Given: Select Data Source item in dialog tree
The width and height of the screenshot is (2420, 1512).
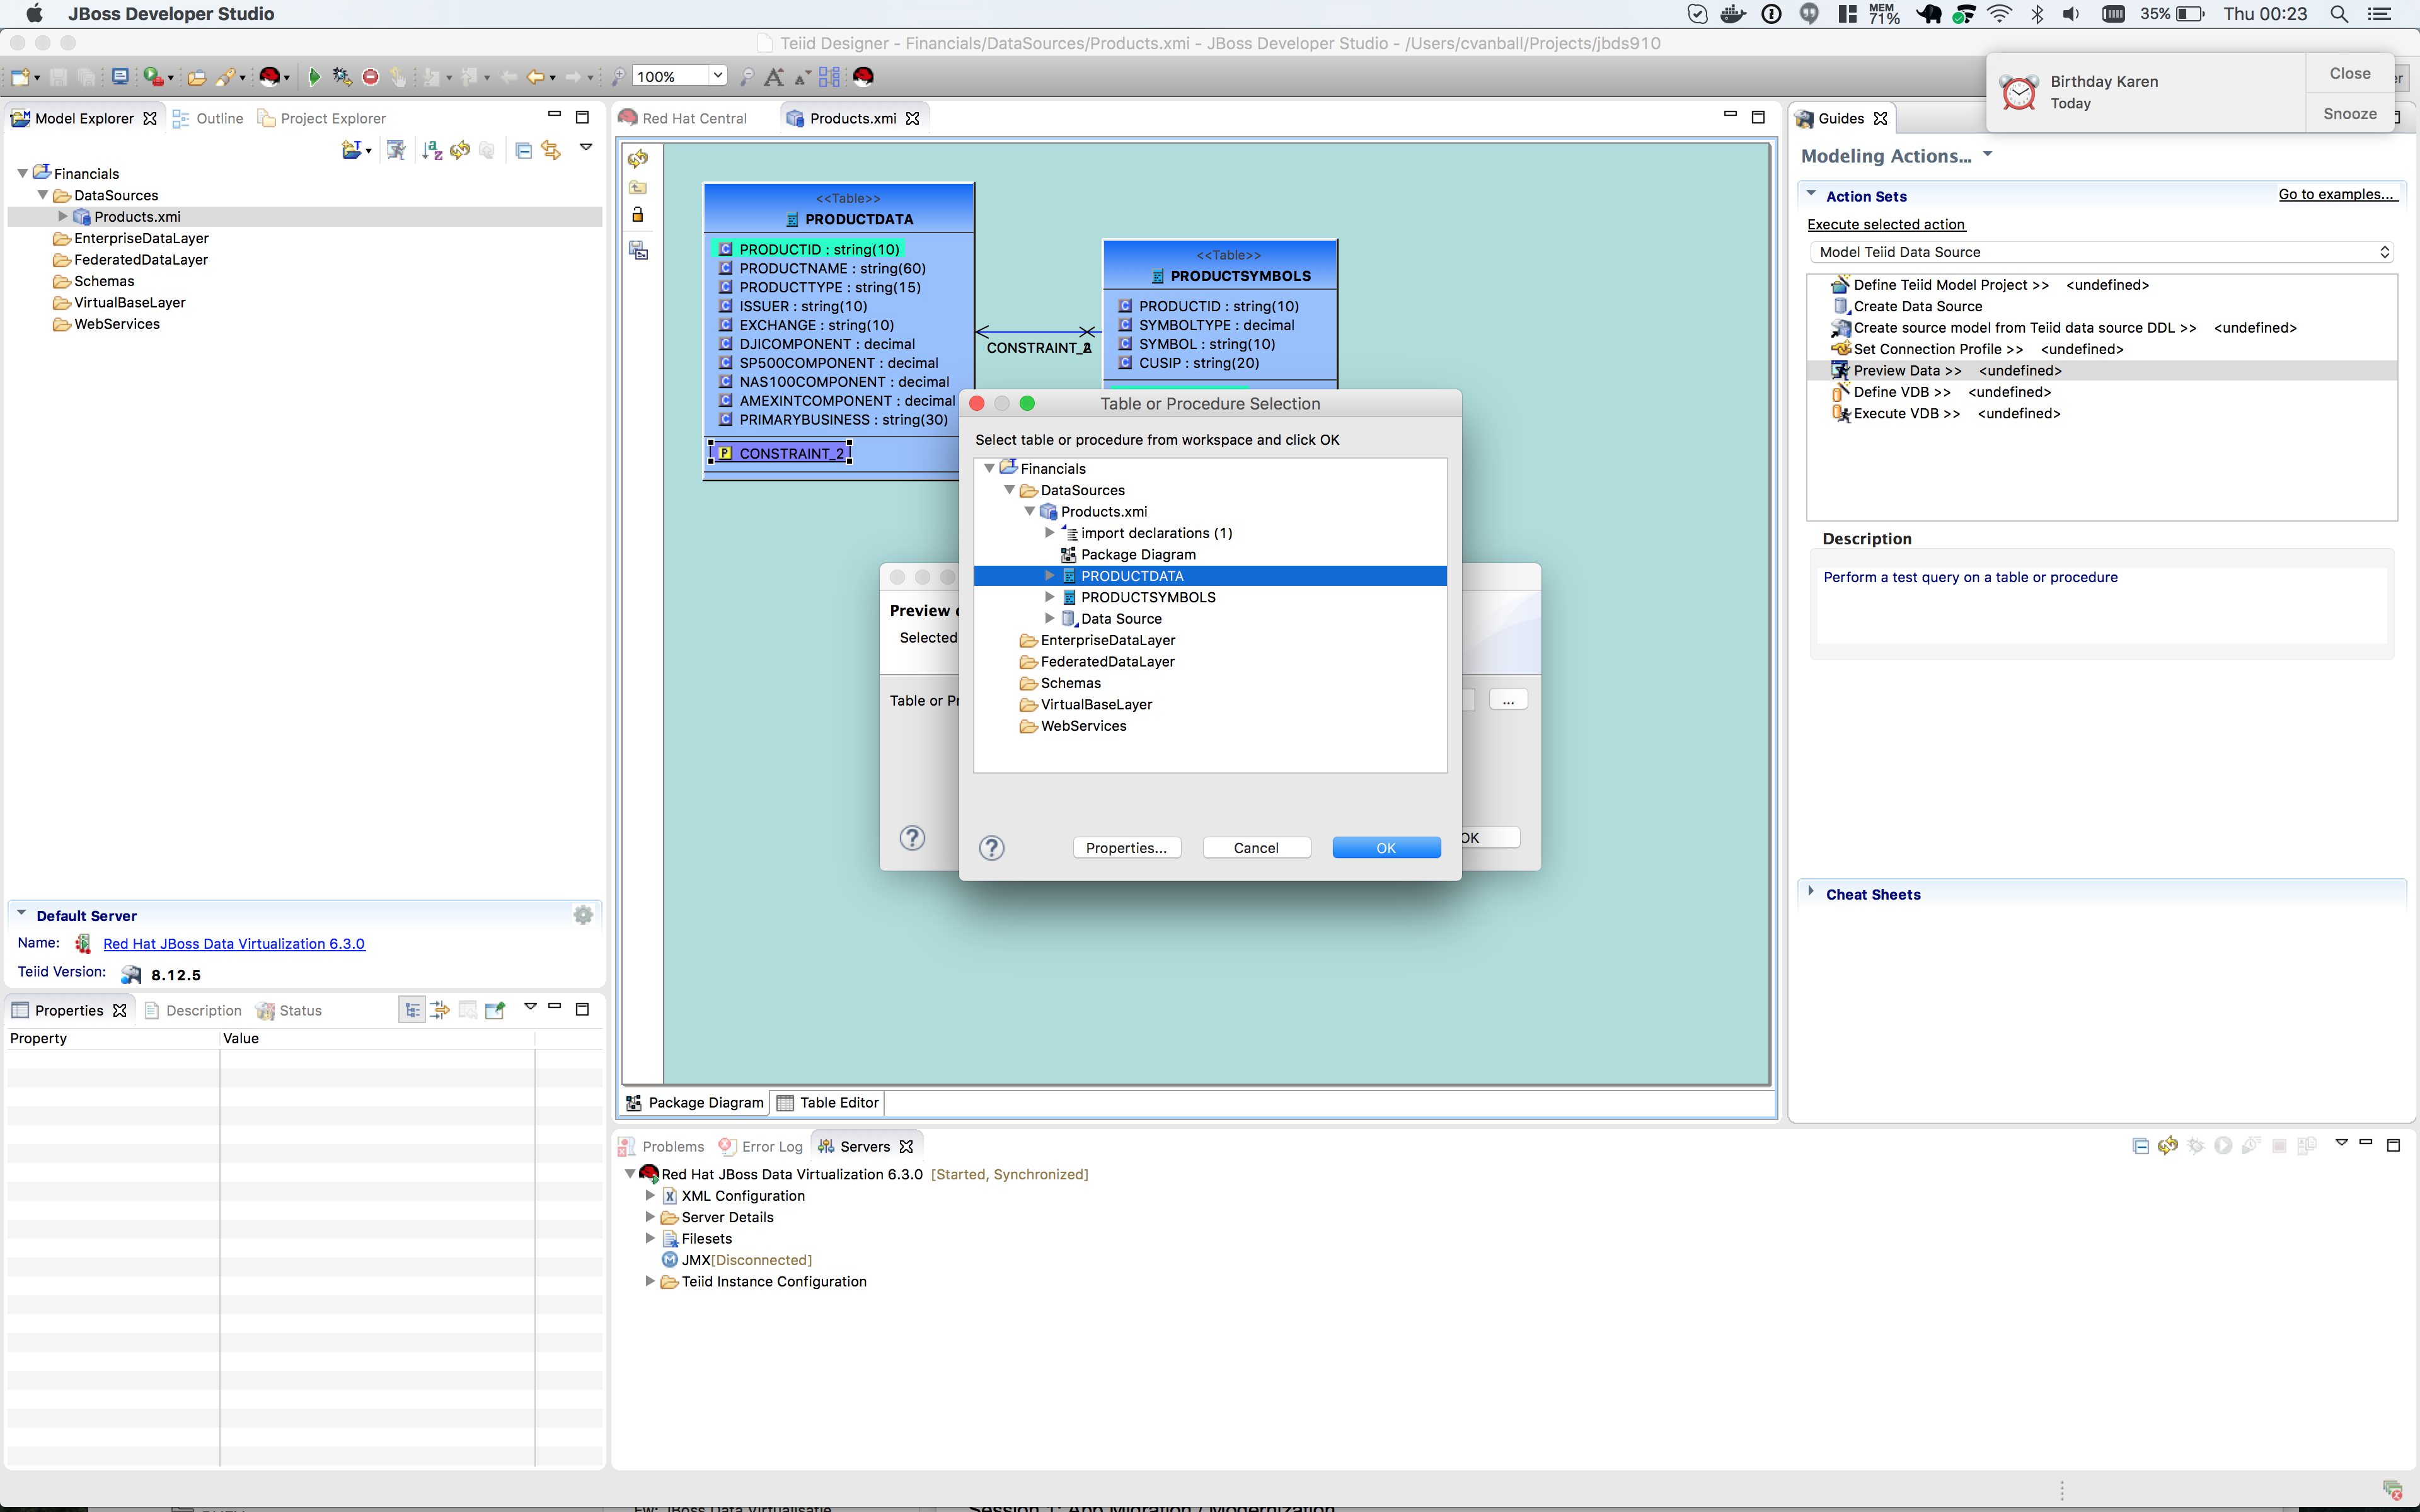Looking at the screenshot, I should coord(1120,619).
